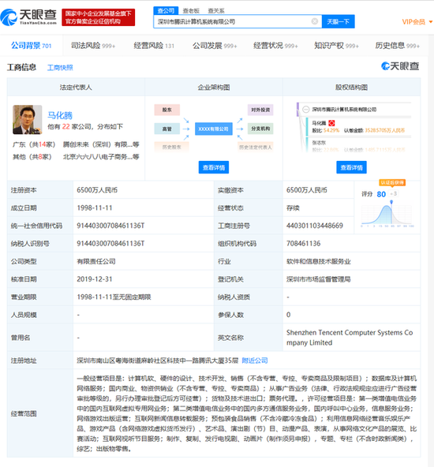The height and width of the screenshot is (467, 434).
Task: Click the 工商注册号 440301103448669 value
Action: (315, 226)
